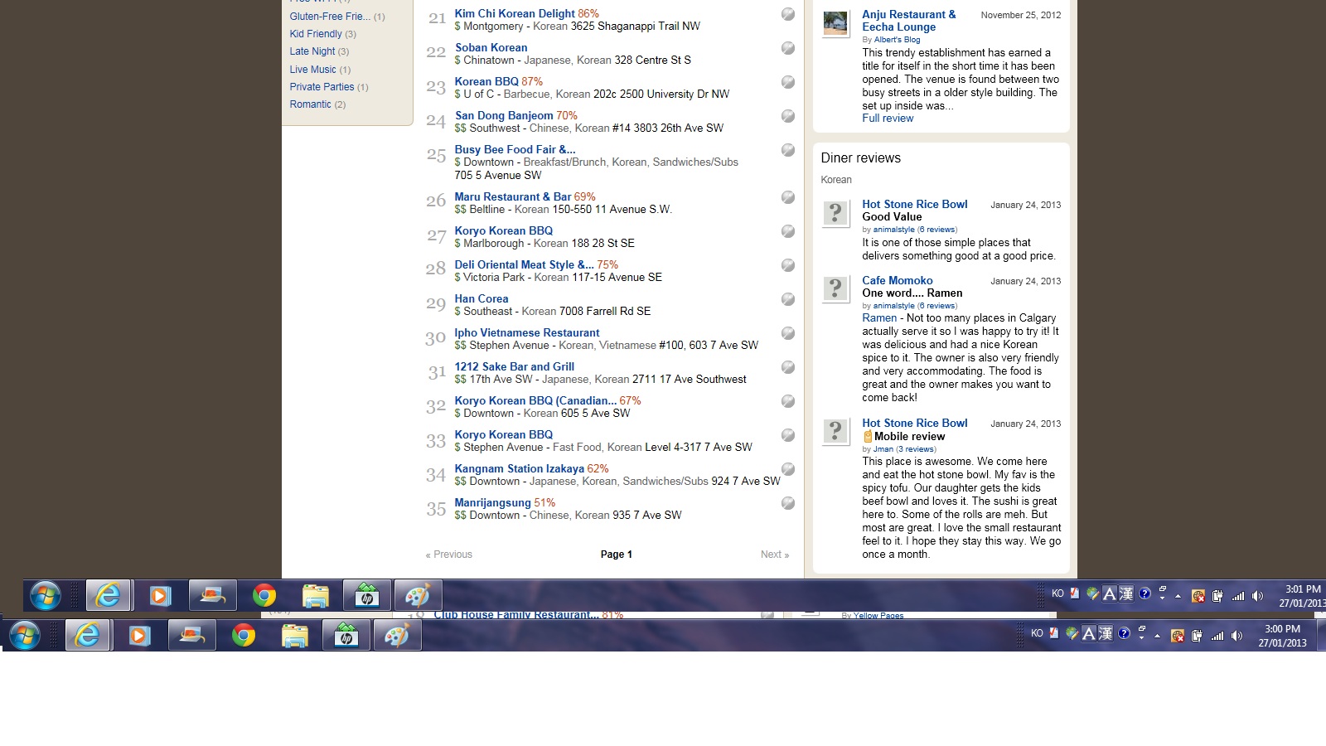Click the question-mark avatar next to Cafe Momoko review
Viewport: 1326px width, 746px height.
click(835, 288)
